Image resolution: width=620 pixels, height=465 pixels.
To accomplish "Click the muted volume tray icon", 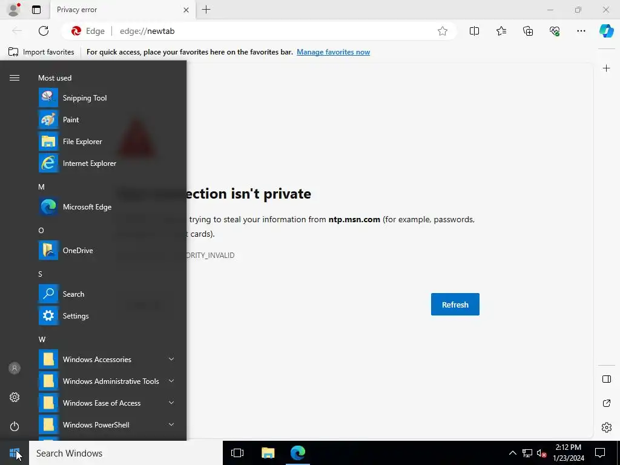I will click(x=542, y=453).
